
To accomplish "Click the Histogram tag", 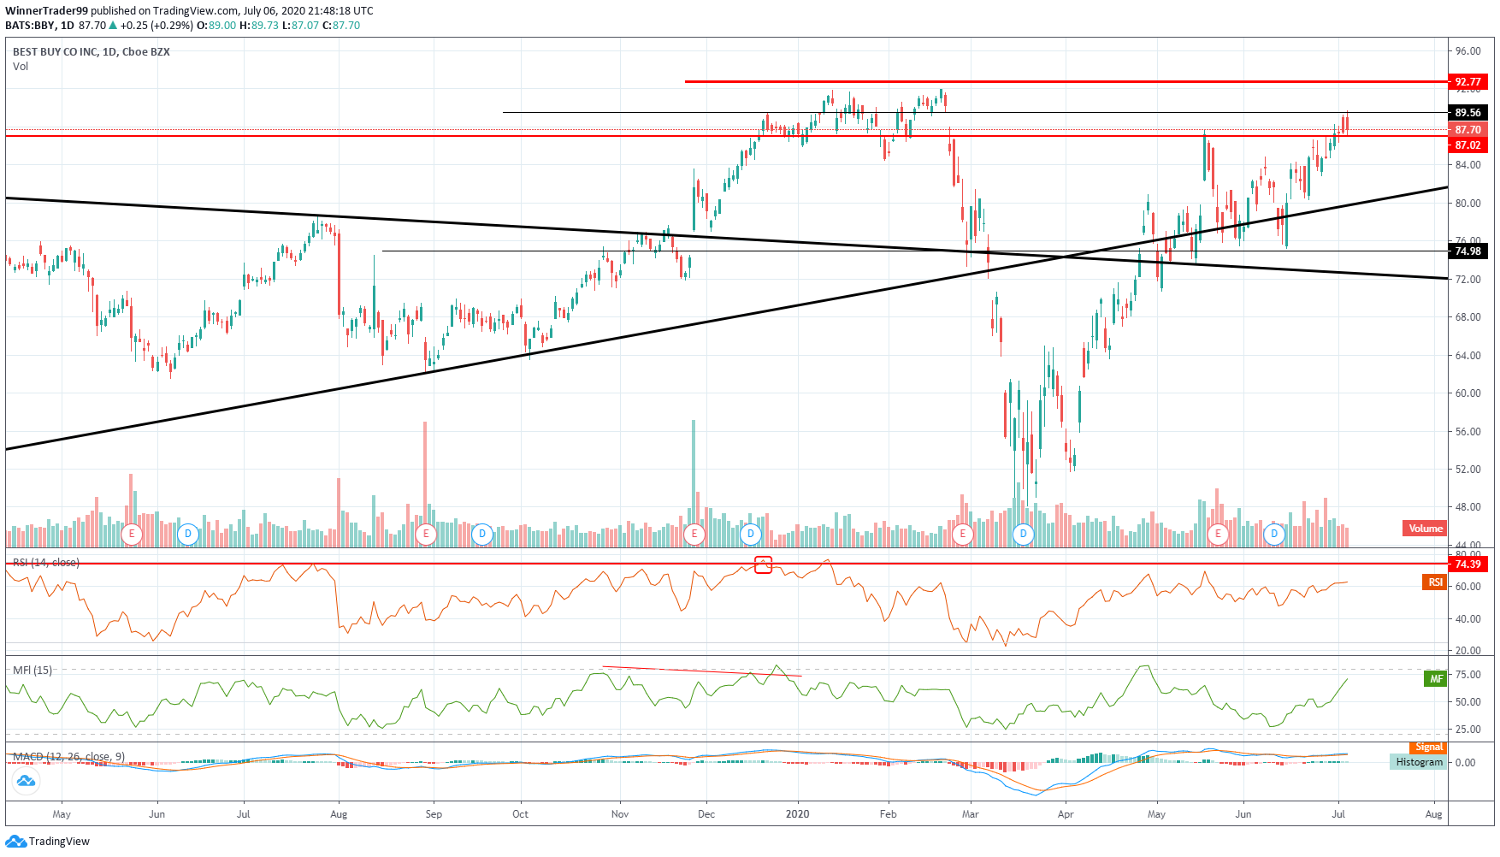I will point(1419,762).
